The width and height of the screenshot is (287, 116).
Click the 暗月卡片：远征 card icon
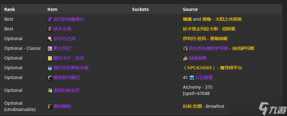pos(50,58)
